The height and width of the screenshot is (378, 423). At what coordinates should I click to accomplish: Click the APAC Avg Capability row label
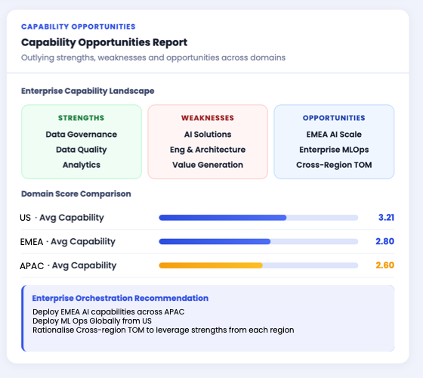(x=68, y=265)
